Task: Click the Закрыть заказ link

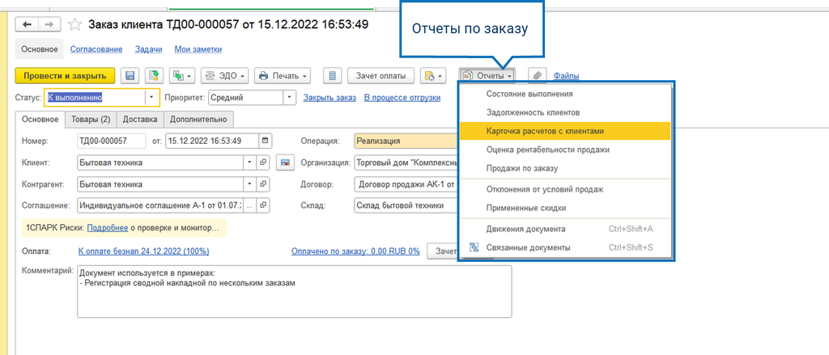Action: click(x=329, y=98)
